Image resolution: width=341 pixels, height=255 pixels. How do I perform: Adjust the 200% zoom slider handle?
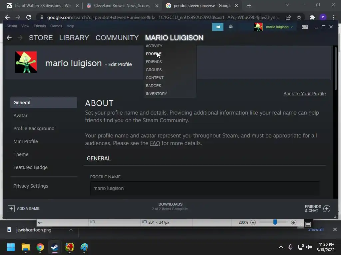tap(275, 222)
